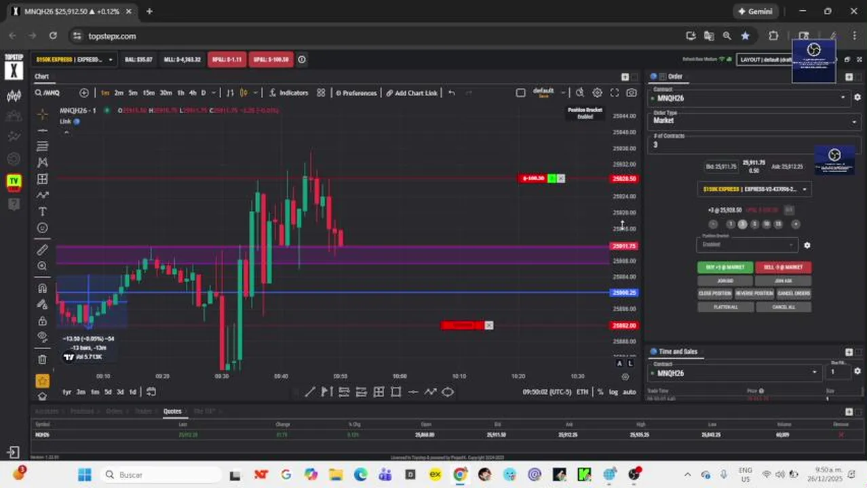This screenshot has height=488, width=867.
Task: Select the Text annotation tool
Action: (42, 211)
